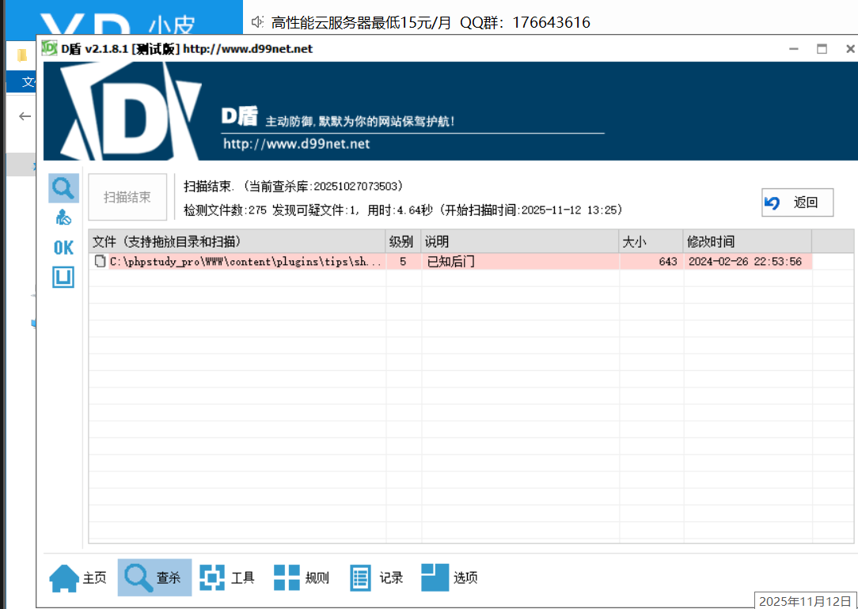Click the 文件 column header

[236, 241]
